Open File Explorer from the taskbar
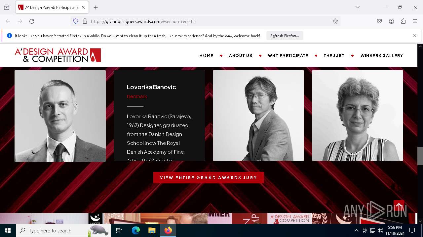The width and height of the screenshot is (423, 237). click(x=152, y=230)
